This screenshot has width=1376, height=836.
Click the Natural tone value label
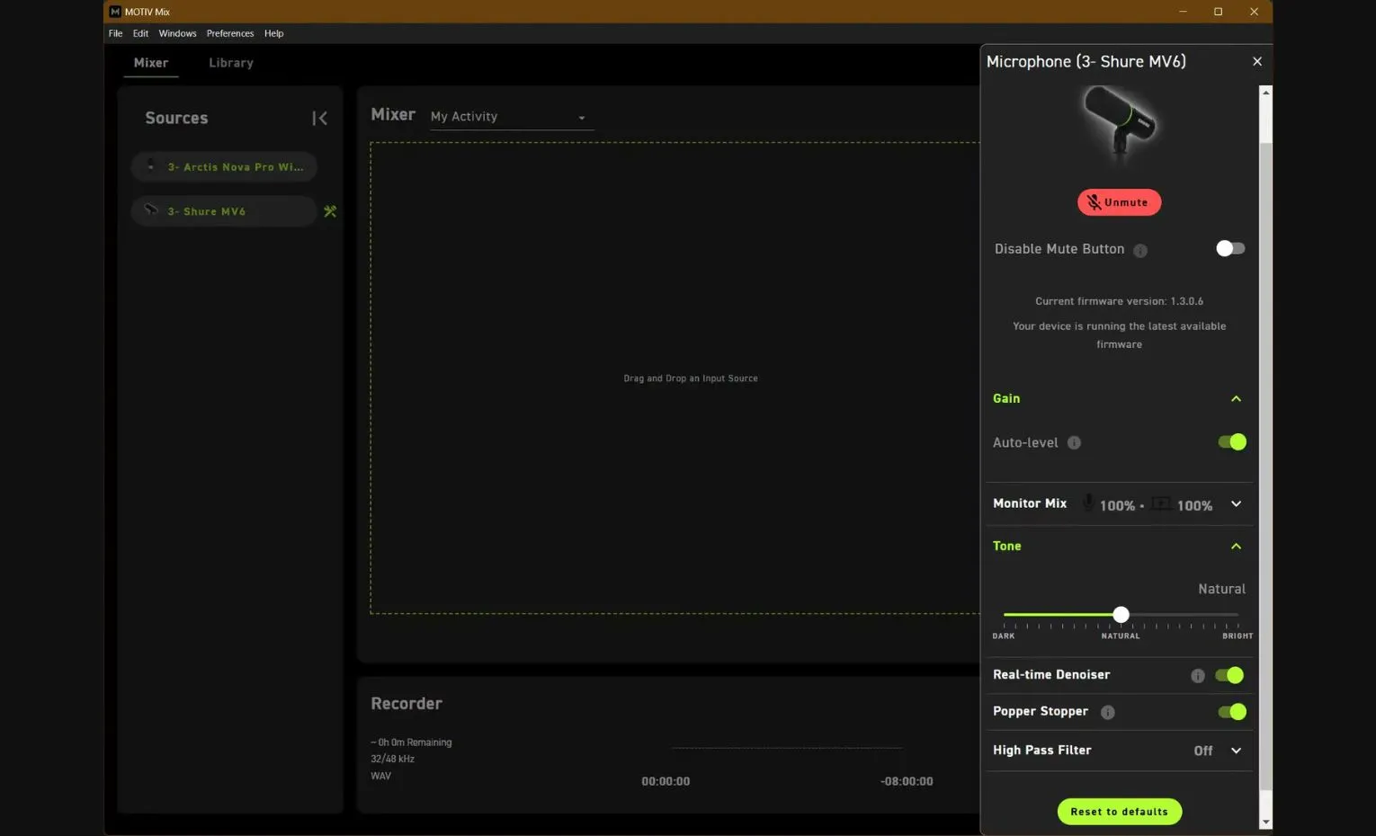tap(1221, 589)
